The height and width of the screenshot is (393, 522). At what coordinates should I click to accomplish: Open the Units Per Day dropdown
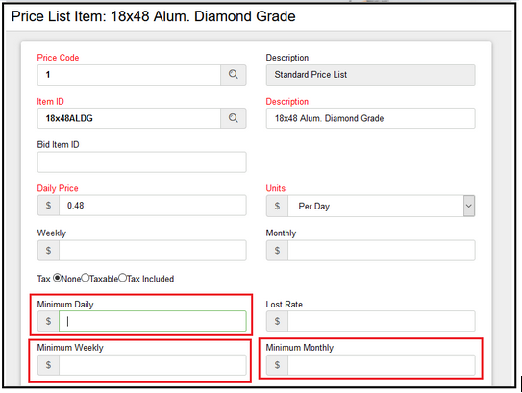point(376,206)
